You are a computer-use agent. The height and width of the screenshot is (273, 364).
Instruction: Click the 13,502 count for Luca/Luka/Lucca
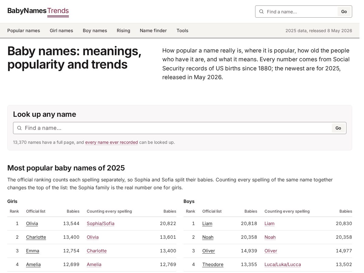point(344,265)
